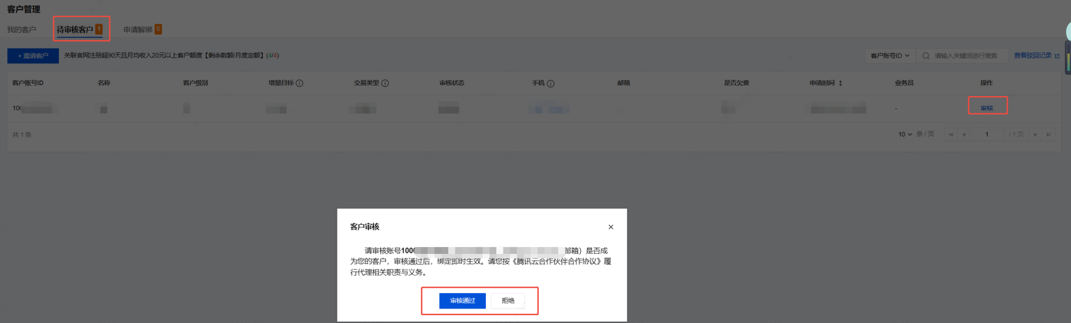The width and height of the screenshot is (1071, 323).
Task: Click the 拒绝 button
Action: [x=507, y=301]
